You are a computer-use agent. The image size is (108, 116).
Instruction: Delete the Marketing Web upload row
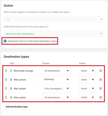click(100, 79)
